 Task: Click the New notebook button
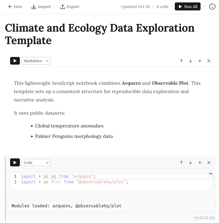(x=15, y=7)
